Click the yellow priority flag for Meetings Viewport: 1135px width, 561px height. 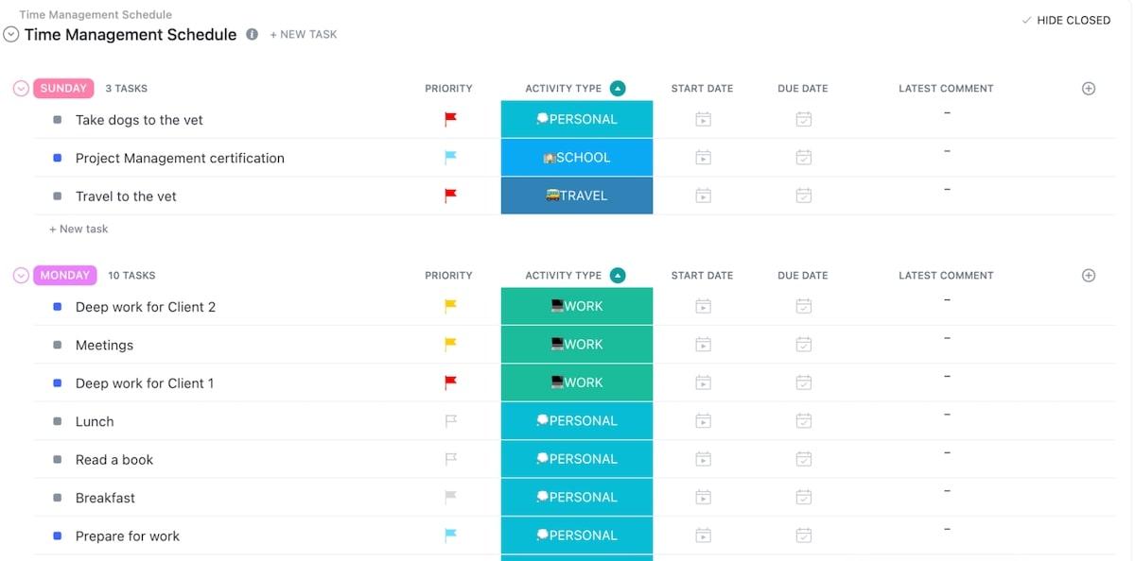pos(451,345)
